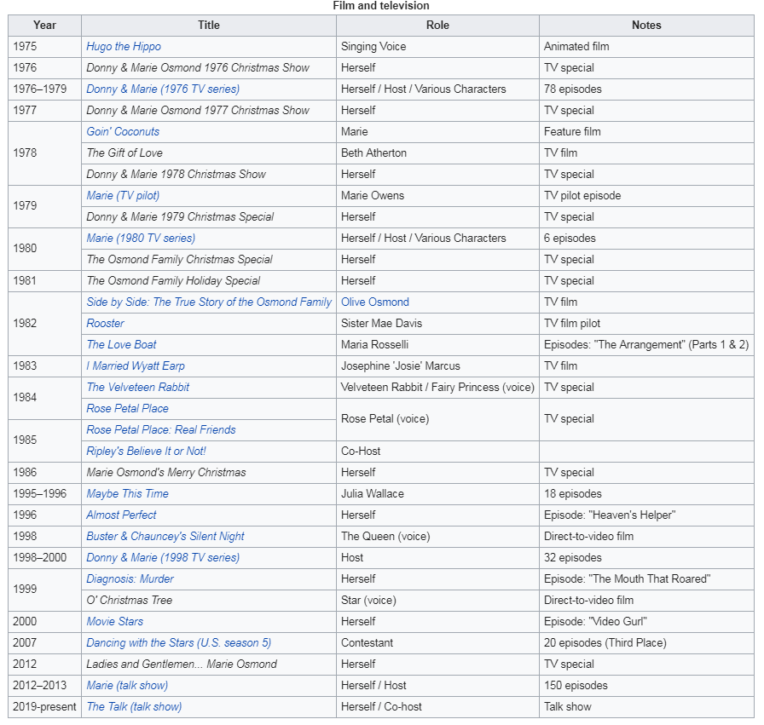
Task: Follow the Almost Perfect link
Action: point(121,515)
